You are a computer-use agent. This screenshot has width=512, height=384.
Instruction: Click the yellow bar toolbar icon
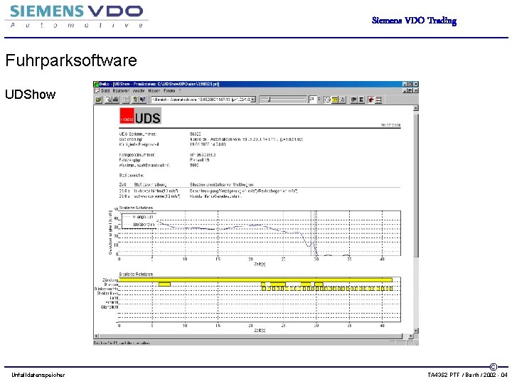pos(335,100)
